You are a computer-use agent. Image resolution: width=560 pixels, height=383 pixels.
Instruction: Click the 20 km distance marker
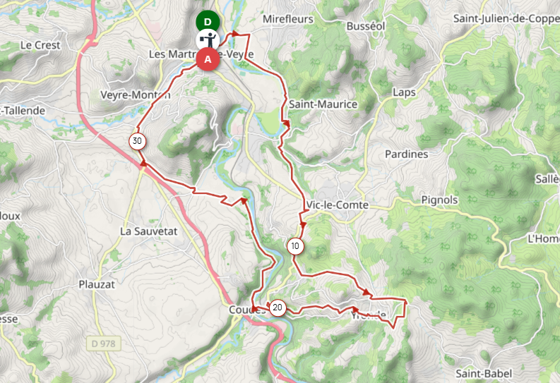[x=278, y=308]
